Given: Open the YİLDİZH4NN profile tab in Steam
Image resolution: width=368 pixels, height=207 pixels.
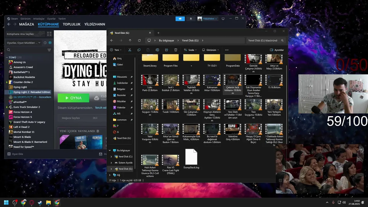Looking at the screenshot, I should tap(95, 24).
